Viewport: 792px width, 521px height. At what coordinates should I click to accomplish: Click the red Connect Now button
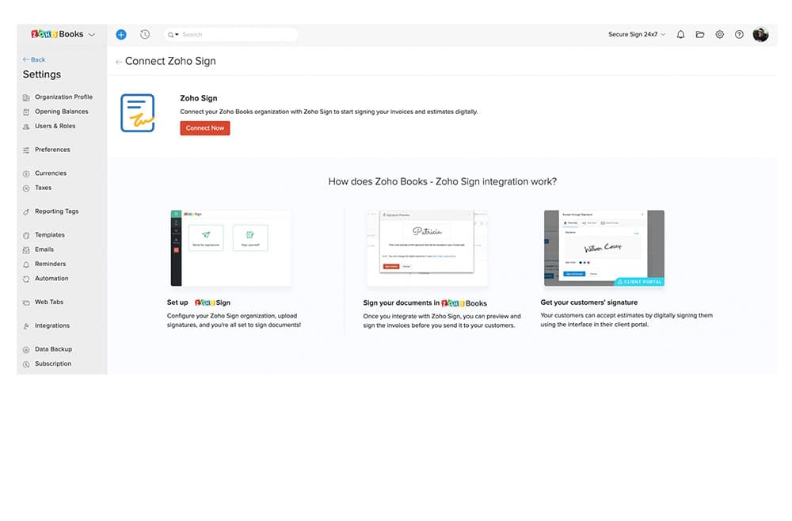[205, 128]
